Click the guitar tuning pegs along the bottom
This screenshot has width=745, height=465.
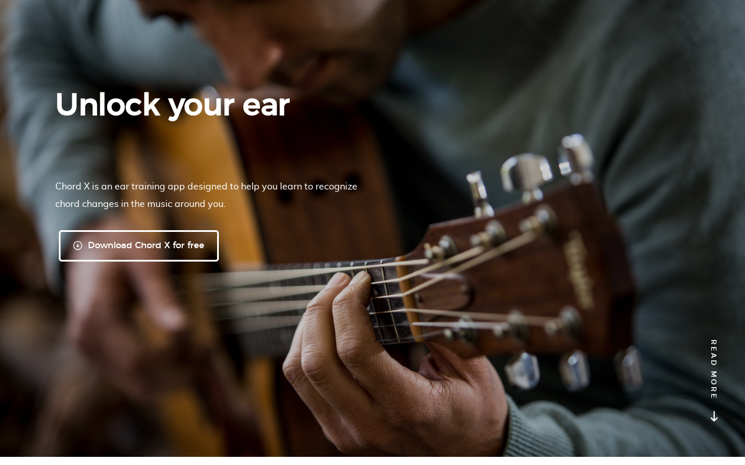[573, 369]
